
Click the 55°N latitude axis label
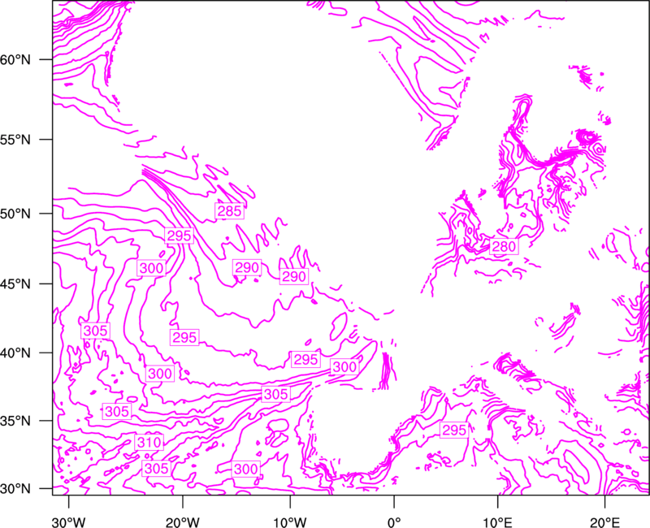tap(15, 140)
